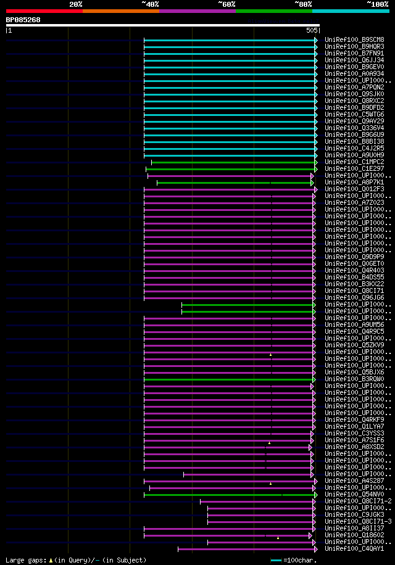The height and width of the screenshot is (565, 395).
Task: Click hit label UniRef100_B3KX22
Action: coord(354,284)
